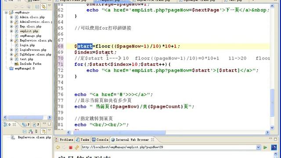Open Include Paths node
Viewport: 281px width, 158px height.
pyautogui.click(x=30, y=64)
